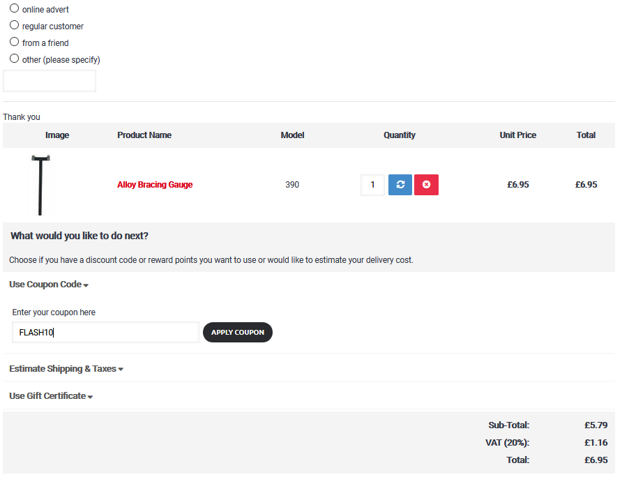Click the bracing gauge product thumbnail
Image resolution: width=629 pixels, height=484 pixels.
[40, 185]
